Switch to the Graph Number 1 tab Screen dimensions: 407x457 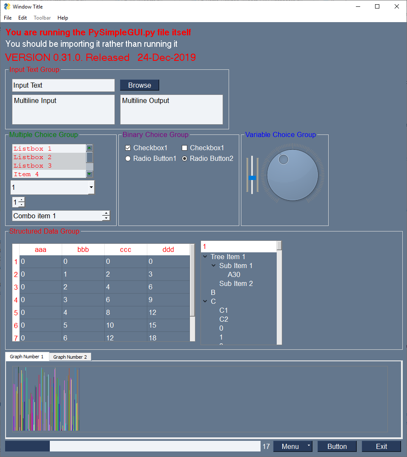[x=27, y=357]
